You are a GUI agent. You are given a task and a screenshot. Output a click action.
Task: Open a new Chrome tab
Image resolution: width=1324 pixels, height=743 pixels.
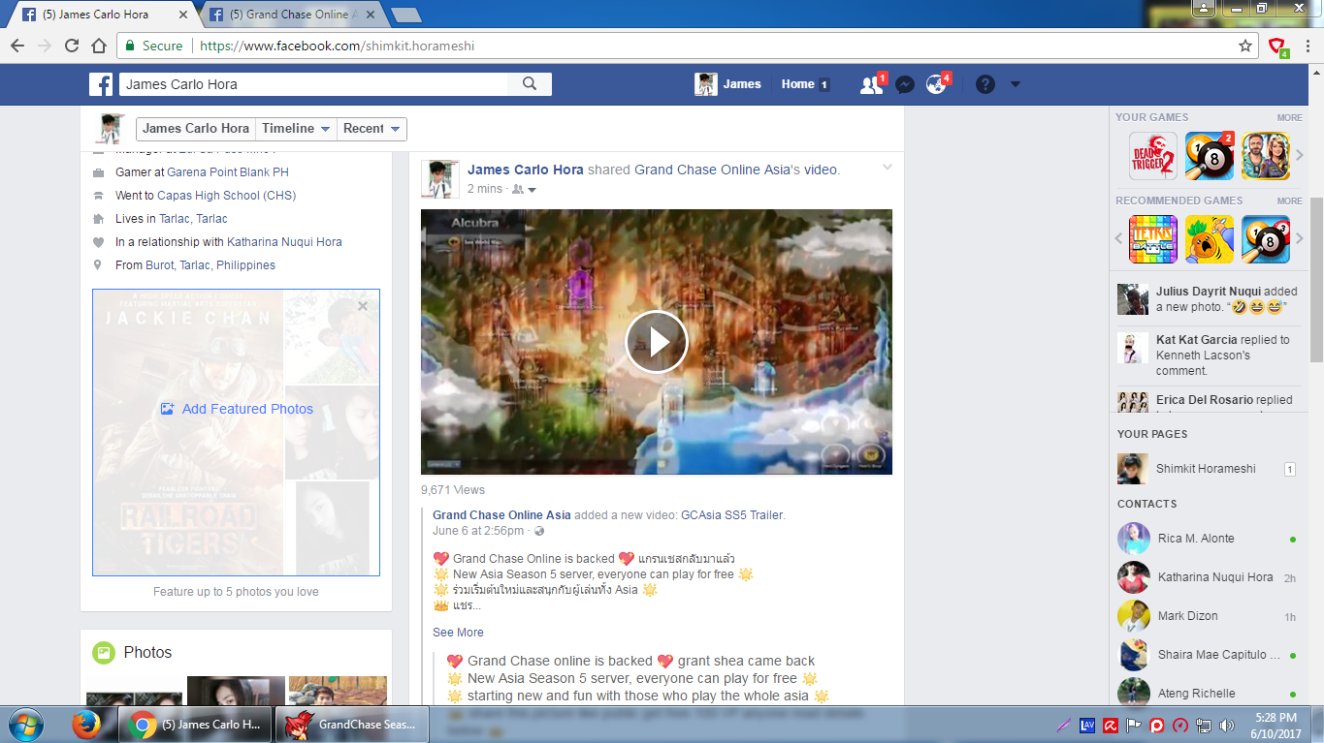[x=404, y=15]
